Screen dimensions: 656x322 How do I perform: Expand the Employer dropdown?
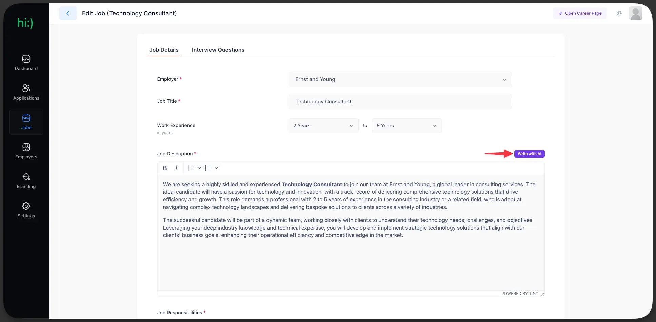pos(400,79)
